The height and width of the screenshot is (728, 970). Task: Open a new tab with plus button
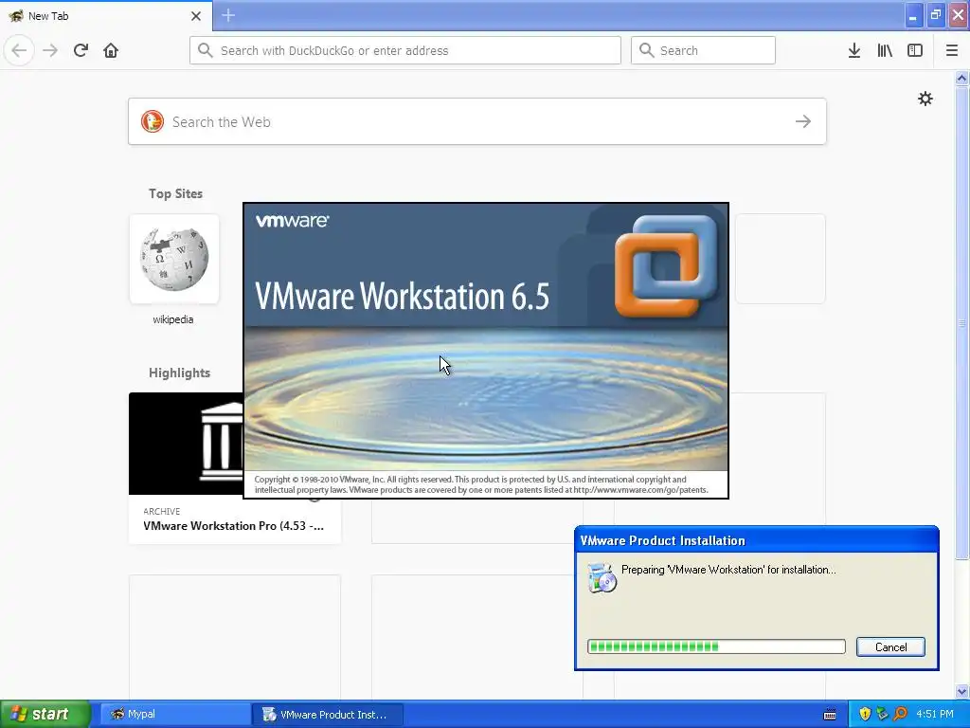pos(228,15)
